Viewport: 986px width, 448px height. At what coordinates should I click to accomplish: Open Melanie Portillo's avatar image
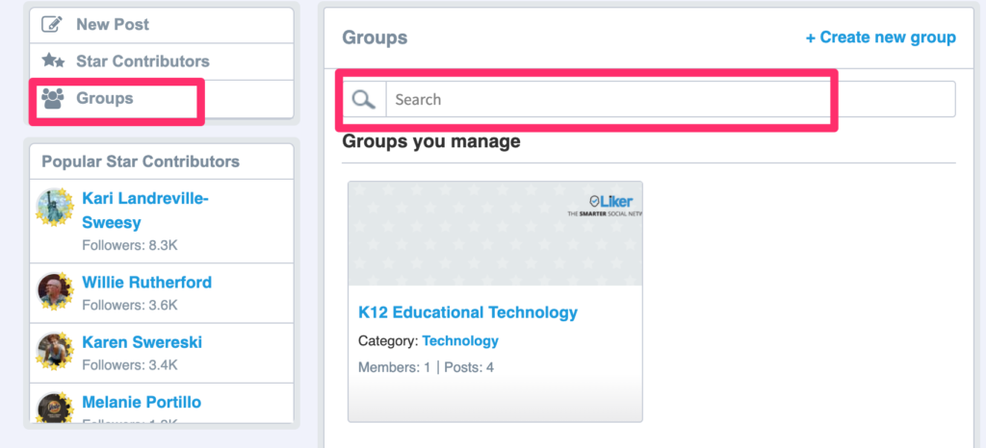click(x=55, y=407)
